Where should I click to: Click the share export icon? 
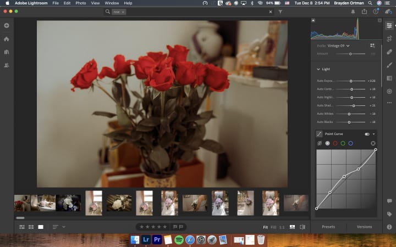(x=364, y=12)
